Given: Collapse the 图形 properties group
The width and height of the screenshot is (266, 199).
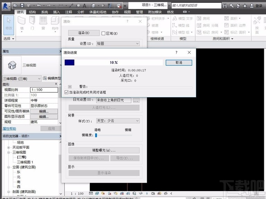Looking at the screenshot, I should coord(56,84).
